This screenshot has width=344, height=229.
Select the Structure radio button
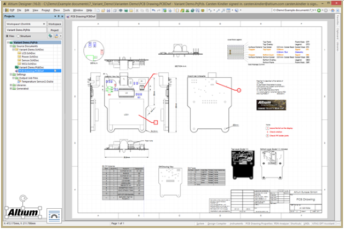pyautogui.click(x=18, y=36)
